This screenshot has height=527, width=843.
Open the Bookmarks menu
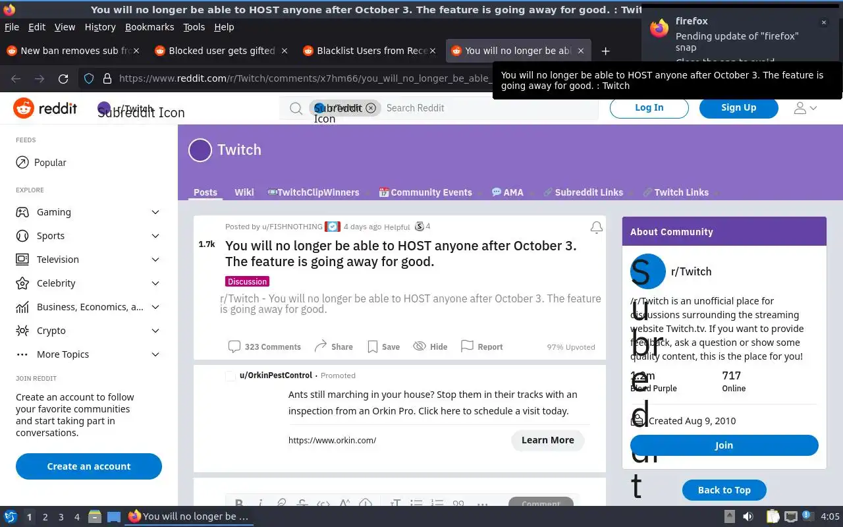tap(150, 27)
